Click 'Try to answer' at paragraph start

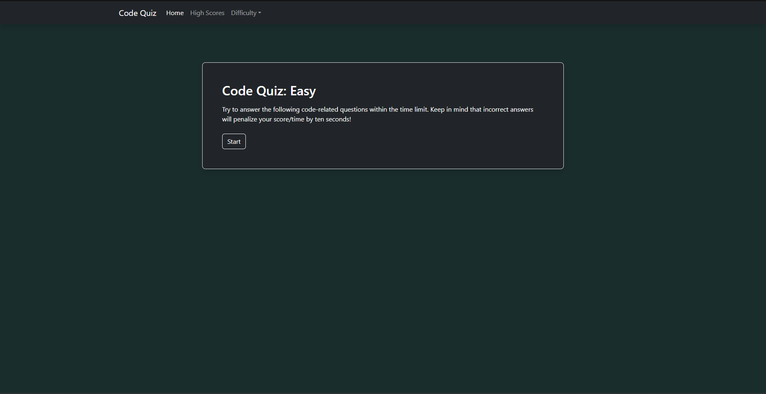[241, 110]
